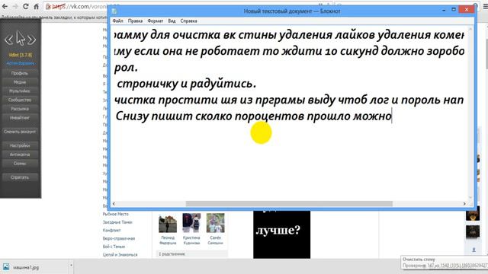Click the Notepad vertical scrollbar up arrow
Image resolution: width=488 pixels, height=274 pixels.
click(470, 29)
